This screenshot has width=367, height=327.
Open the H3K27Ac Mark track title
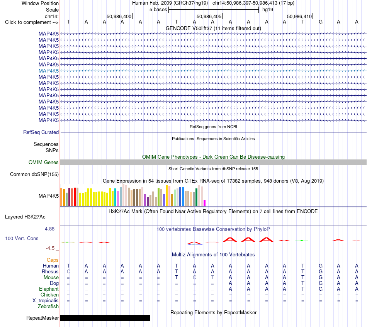pyautogui.click(x=213, y=212)
